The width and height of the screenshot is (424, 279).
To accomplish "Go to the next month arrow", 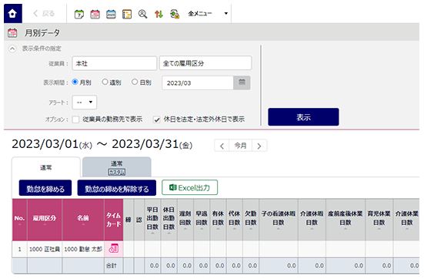I will click(259, 146).
